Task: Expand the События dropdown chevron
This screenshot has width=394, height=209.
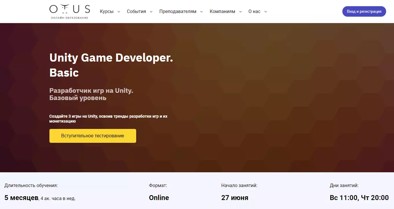Action: [x=151, y=12]
